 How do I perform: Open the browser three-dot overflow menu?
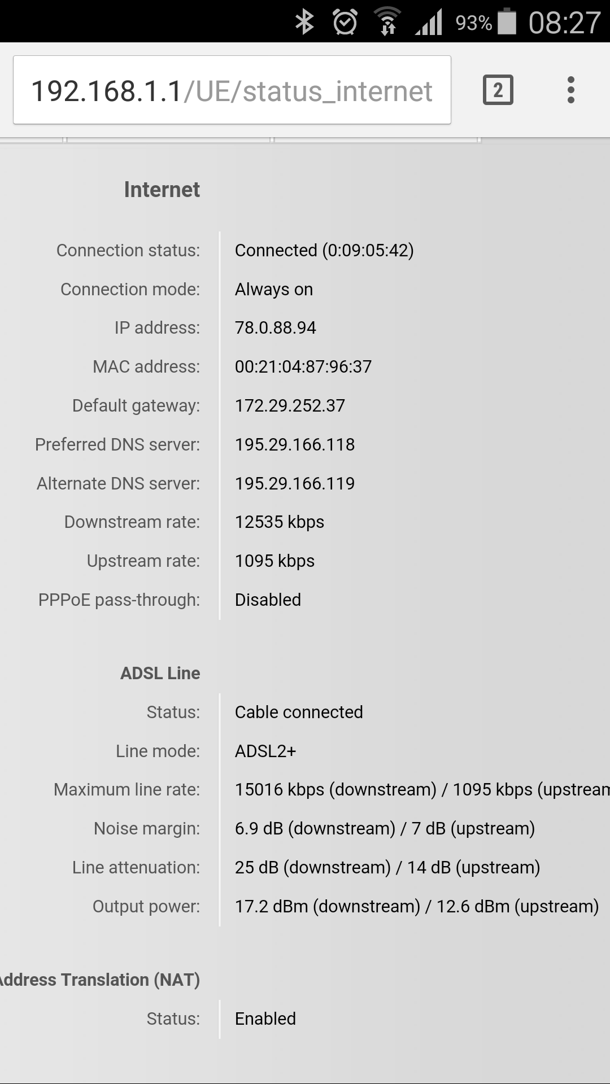tap(571, 90)
